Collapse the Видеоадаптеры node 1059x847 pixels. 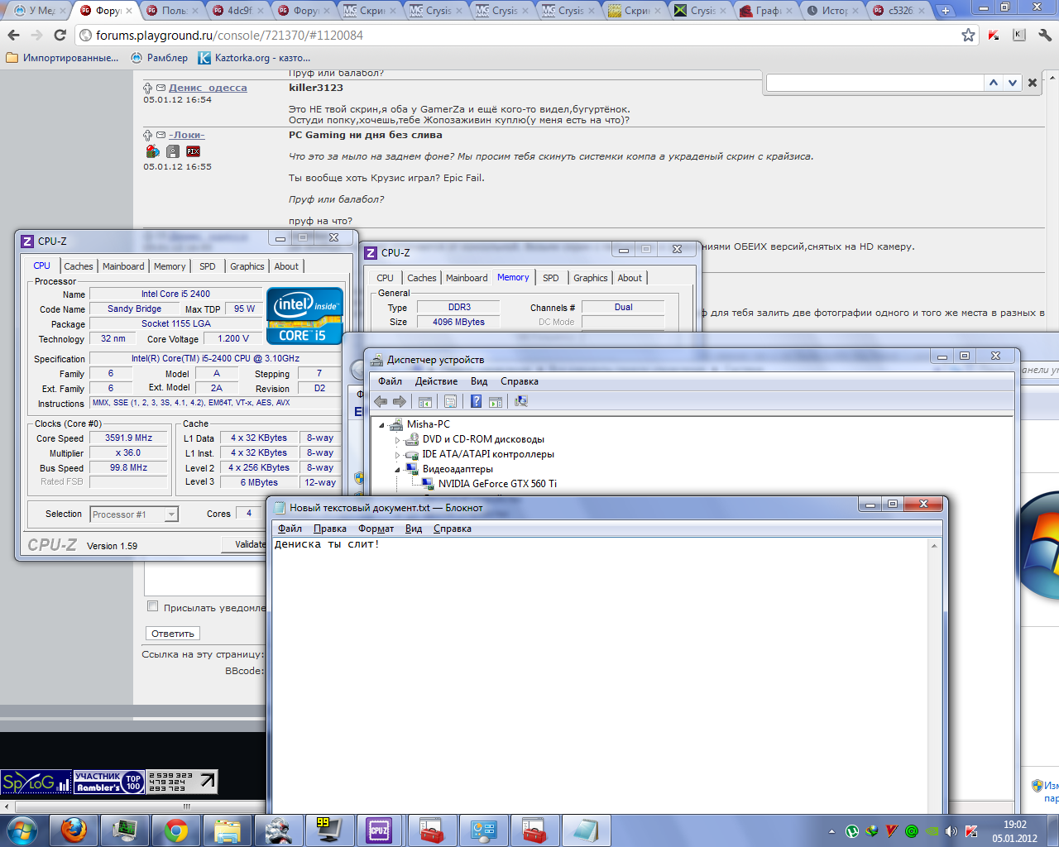397,470
